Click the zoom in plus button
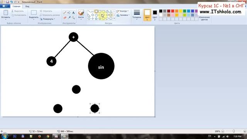 coord(245,131)
